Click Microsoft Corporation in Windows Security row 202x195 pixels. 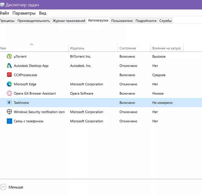(x=87, y=112)
